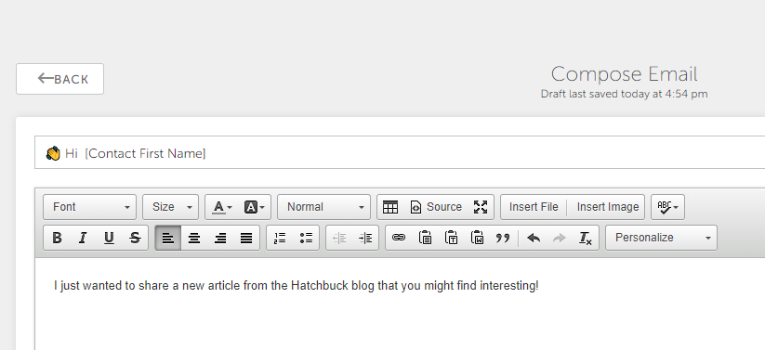The width and height of the screenshot is (765, 350).
Task: Undo the last action
Action: click(x=534, y=238)
